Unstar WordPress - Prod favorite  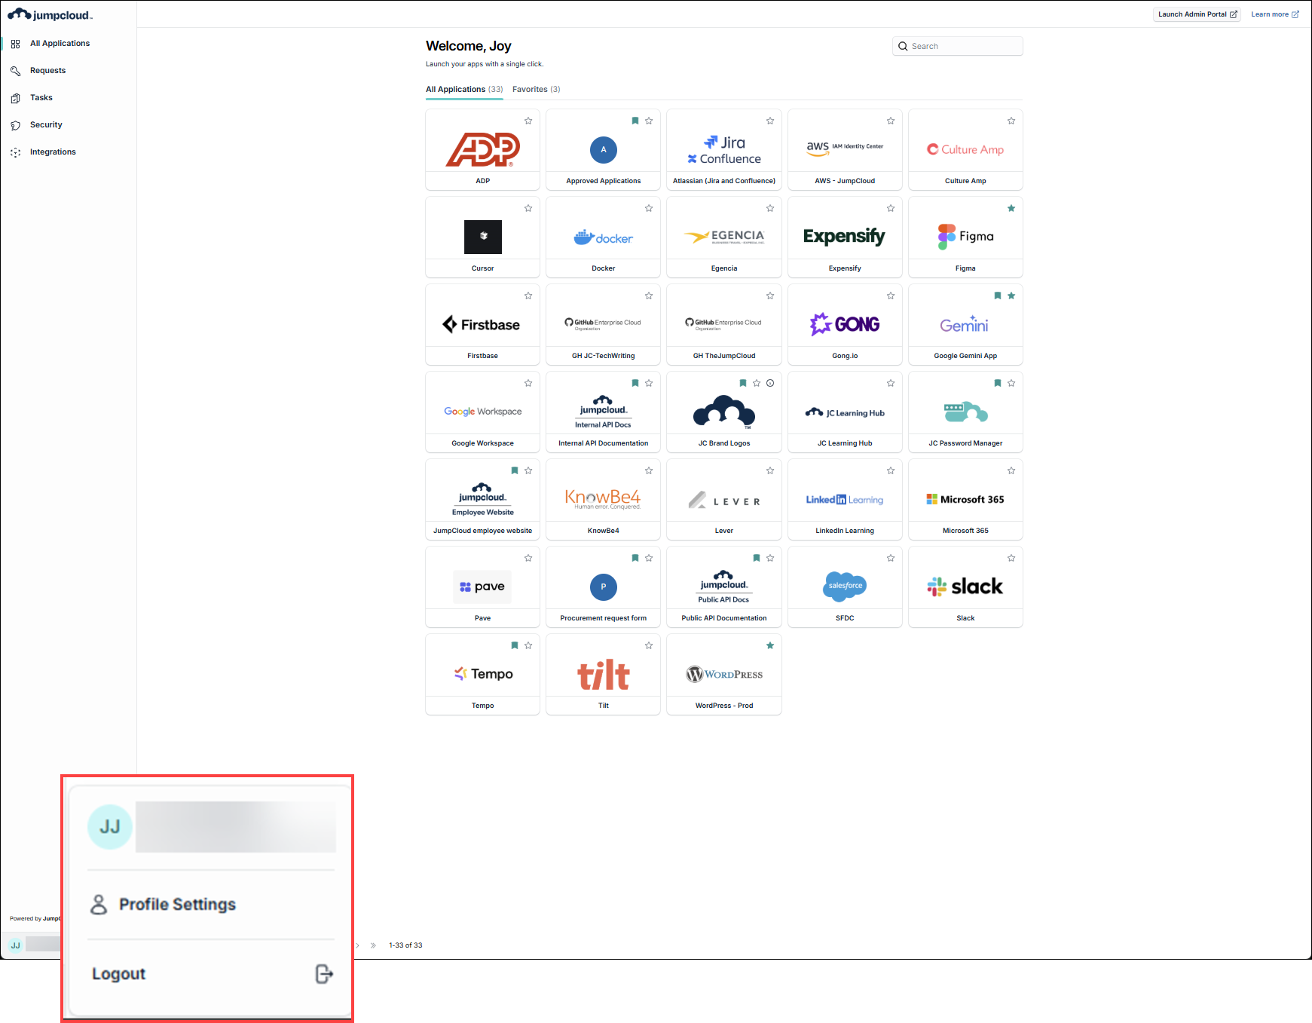(770, 645)
